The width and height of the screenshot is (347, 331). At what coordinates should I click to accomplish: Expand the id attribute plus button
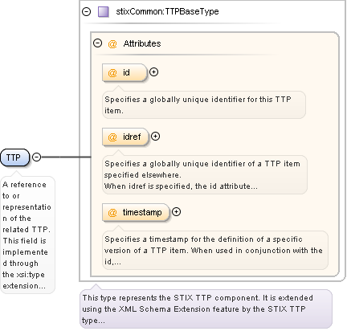point(153,72)
